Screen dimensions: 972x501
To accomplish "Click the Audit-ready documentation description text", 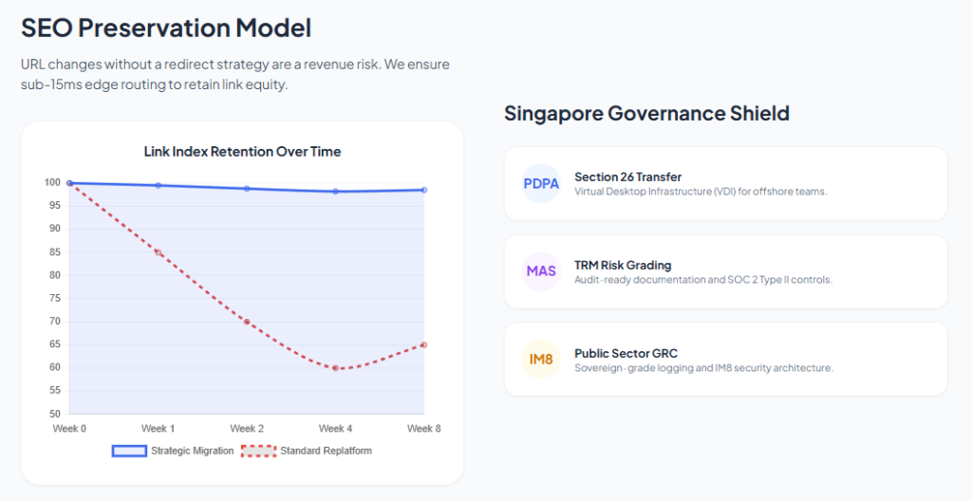I will tap(703, 280).
